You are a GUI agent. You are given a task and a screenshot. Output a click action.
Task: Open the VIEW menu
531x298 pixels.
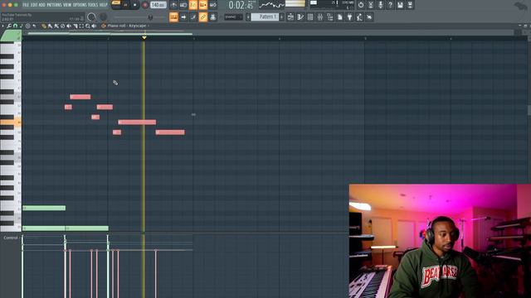coord(67,5)
